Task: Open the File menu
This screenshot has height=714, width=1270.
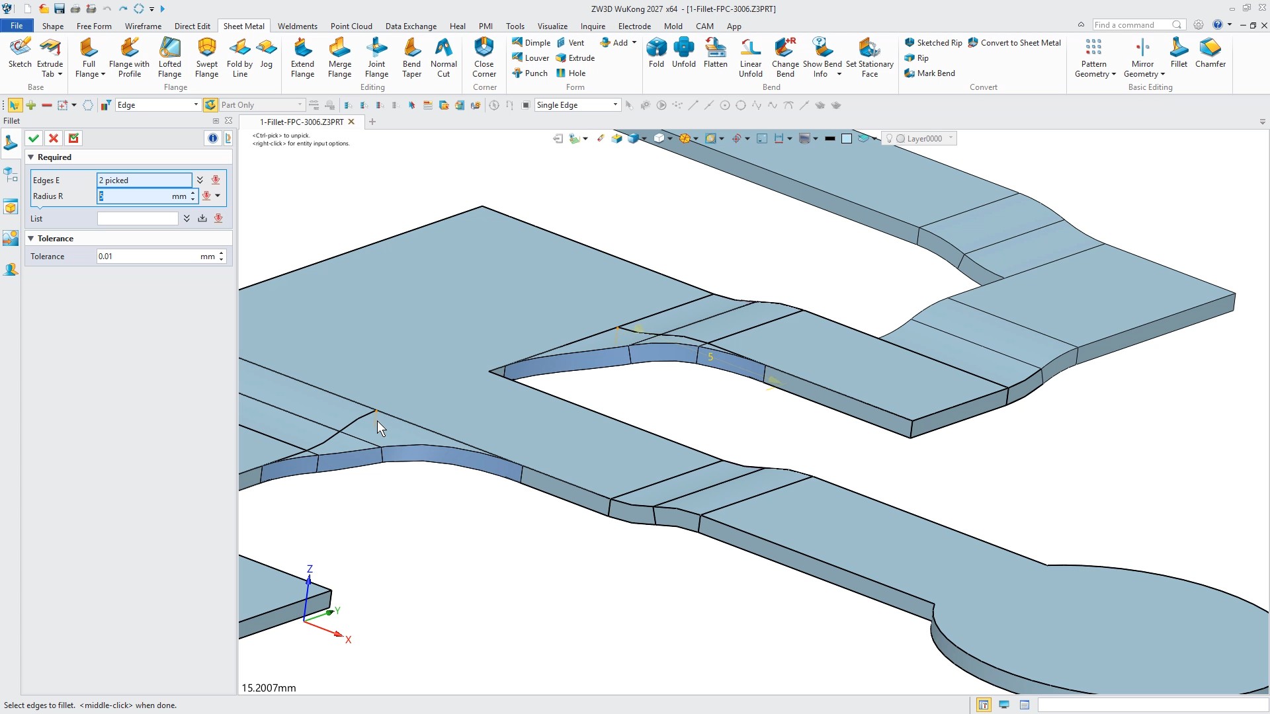Action: pyautogui.click(x=17, y=26)
